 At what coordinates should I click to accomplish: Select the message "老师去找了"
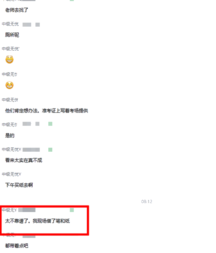click(17, 10)
